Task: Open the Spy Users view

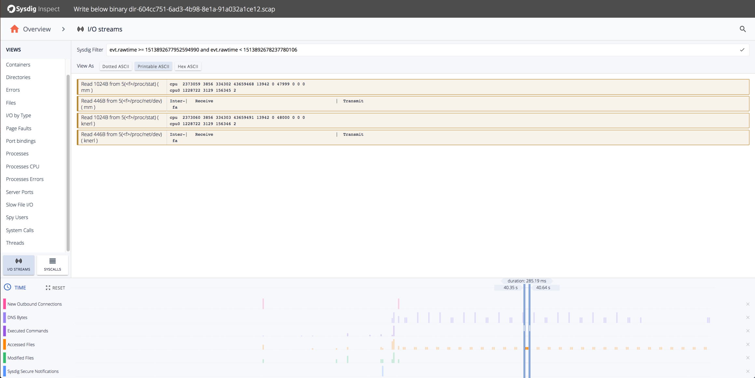Action: (17, 217)
